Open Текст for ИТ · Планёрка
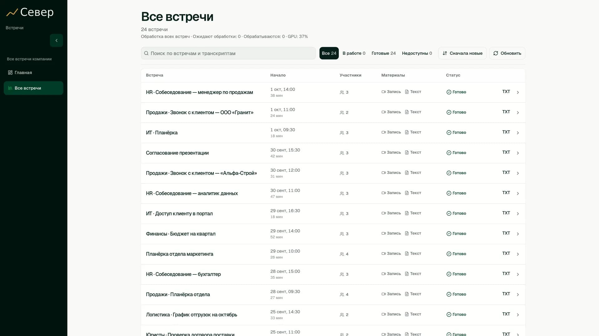The image size is (599, 336). 413,132
